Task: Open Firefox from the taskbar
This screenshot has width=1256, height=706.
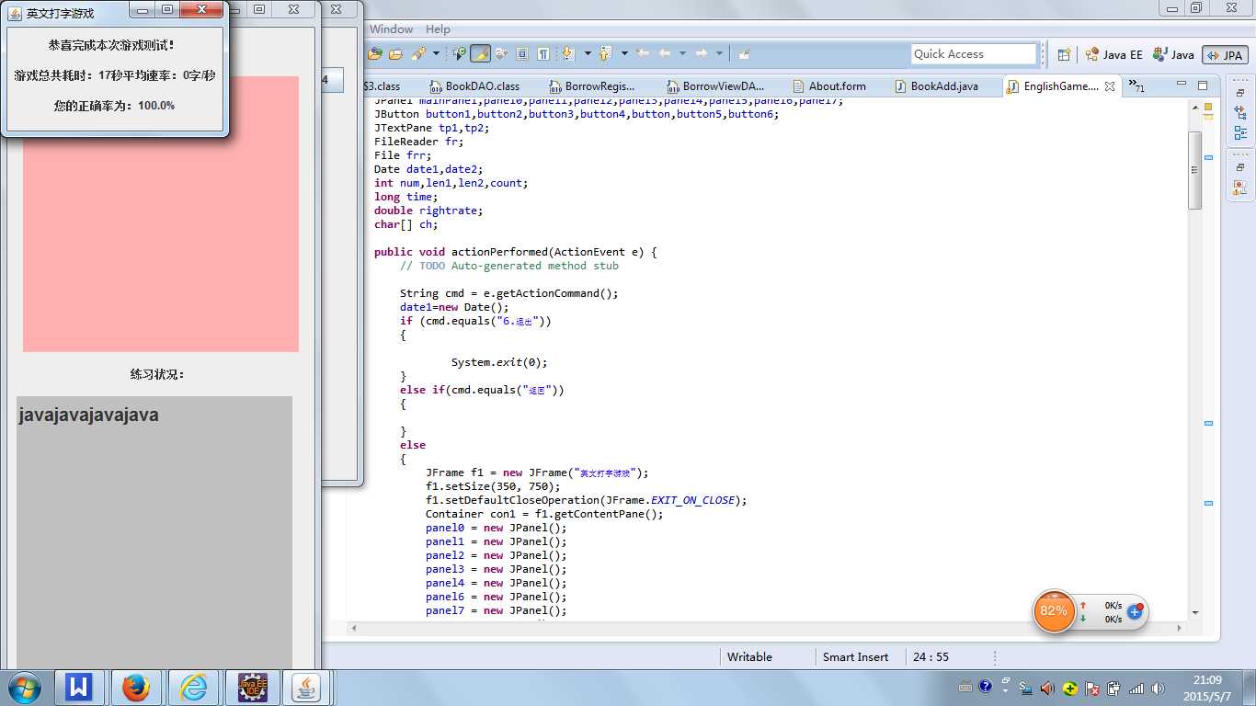Action: (x=136, y=688)
